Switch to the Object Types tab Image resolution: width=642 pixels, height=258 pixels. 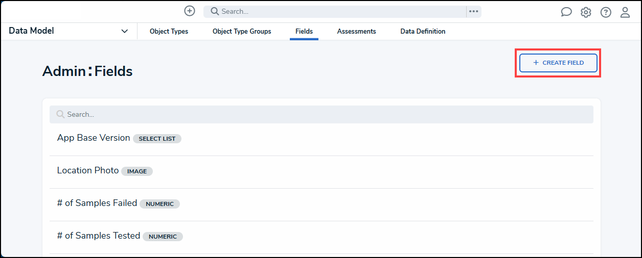tap(169, 32)
